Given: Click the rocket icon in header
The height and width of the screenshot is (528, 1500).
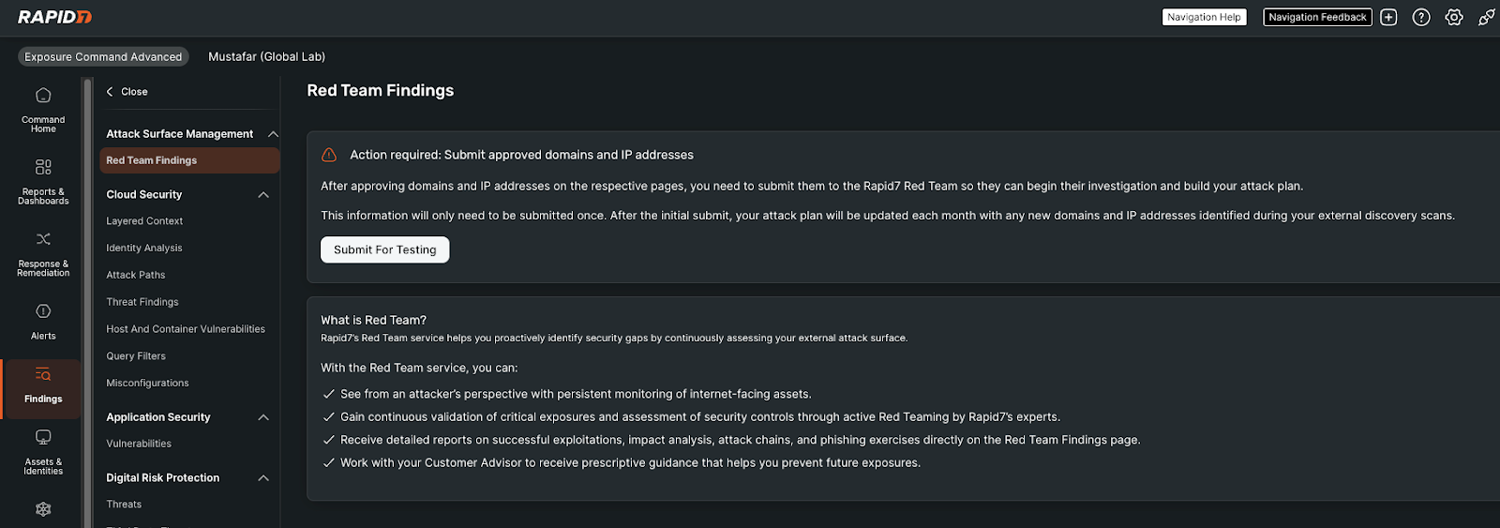Looking at the screenshot, I should tap(1487, 17).
